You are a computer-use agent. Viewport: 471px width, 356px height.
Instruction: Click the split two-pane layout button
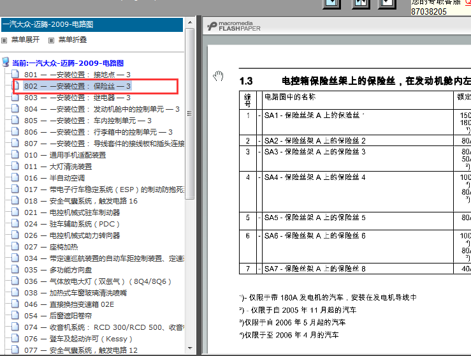361,4
